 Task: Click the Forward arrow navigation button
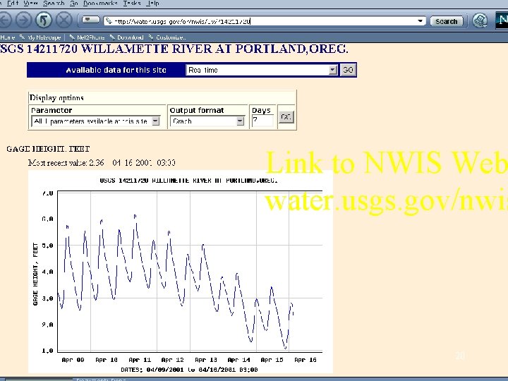(24, 20)
